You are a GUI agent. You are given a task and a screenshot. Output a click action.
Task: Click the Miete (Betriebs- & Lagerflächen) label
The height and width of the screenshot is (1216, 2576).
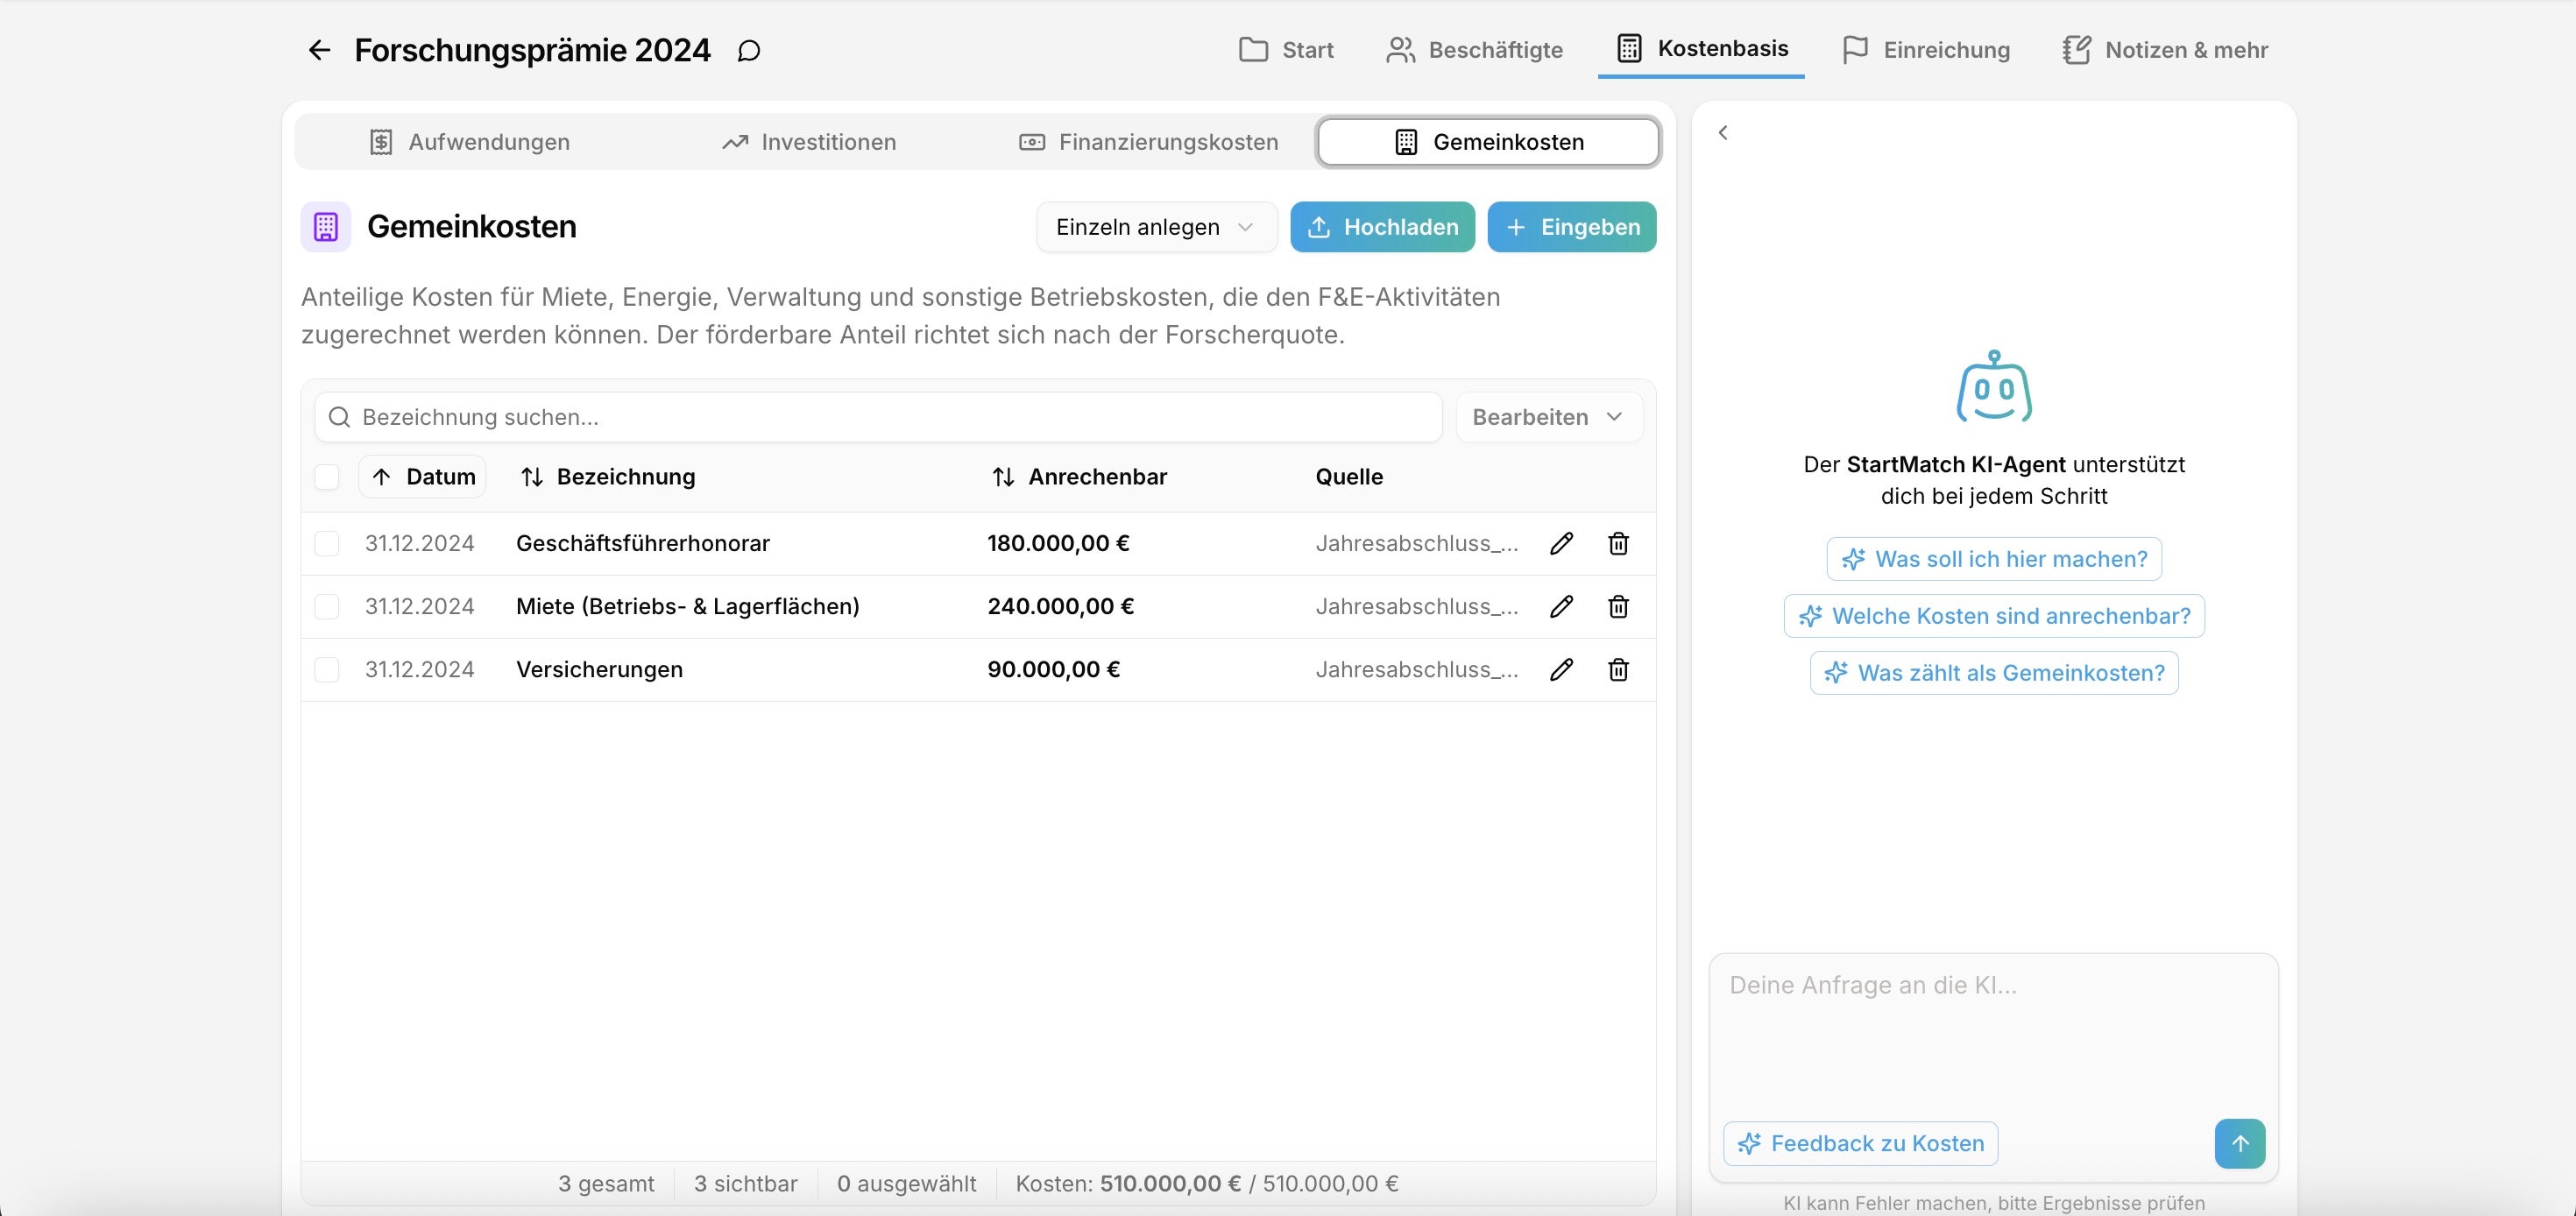pyautogui.click(x=688, y=606)
